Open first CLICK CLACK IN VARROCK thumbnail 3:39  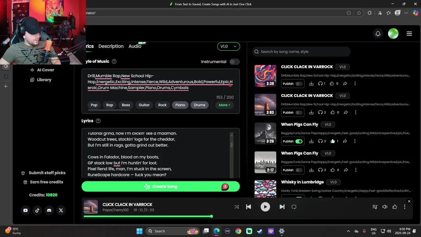pyautogui.click(x=265, y=76)
